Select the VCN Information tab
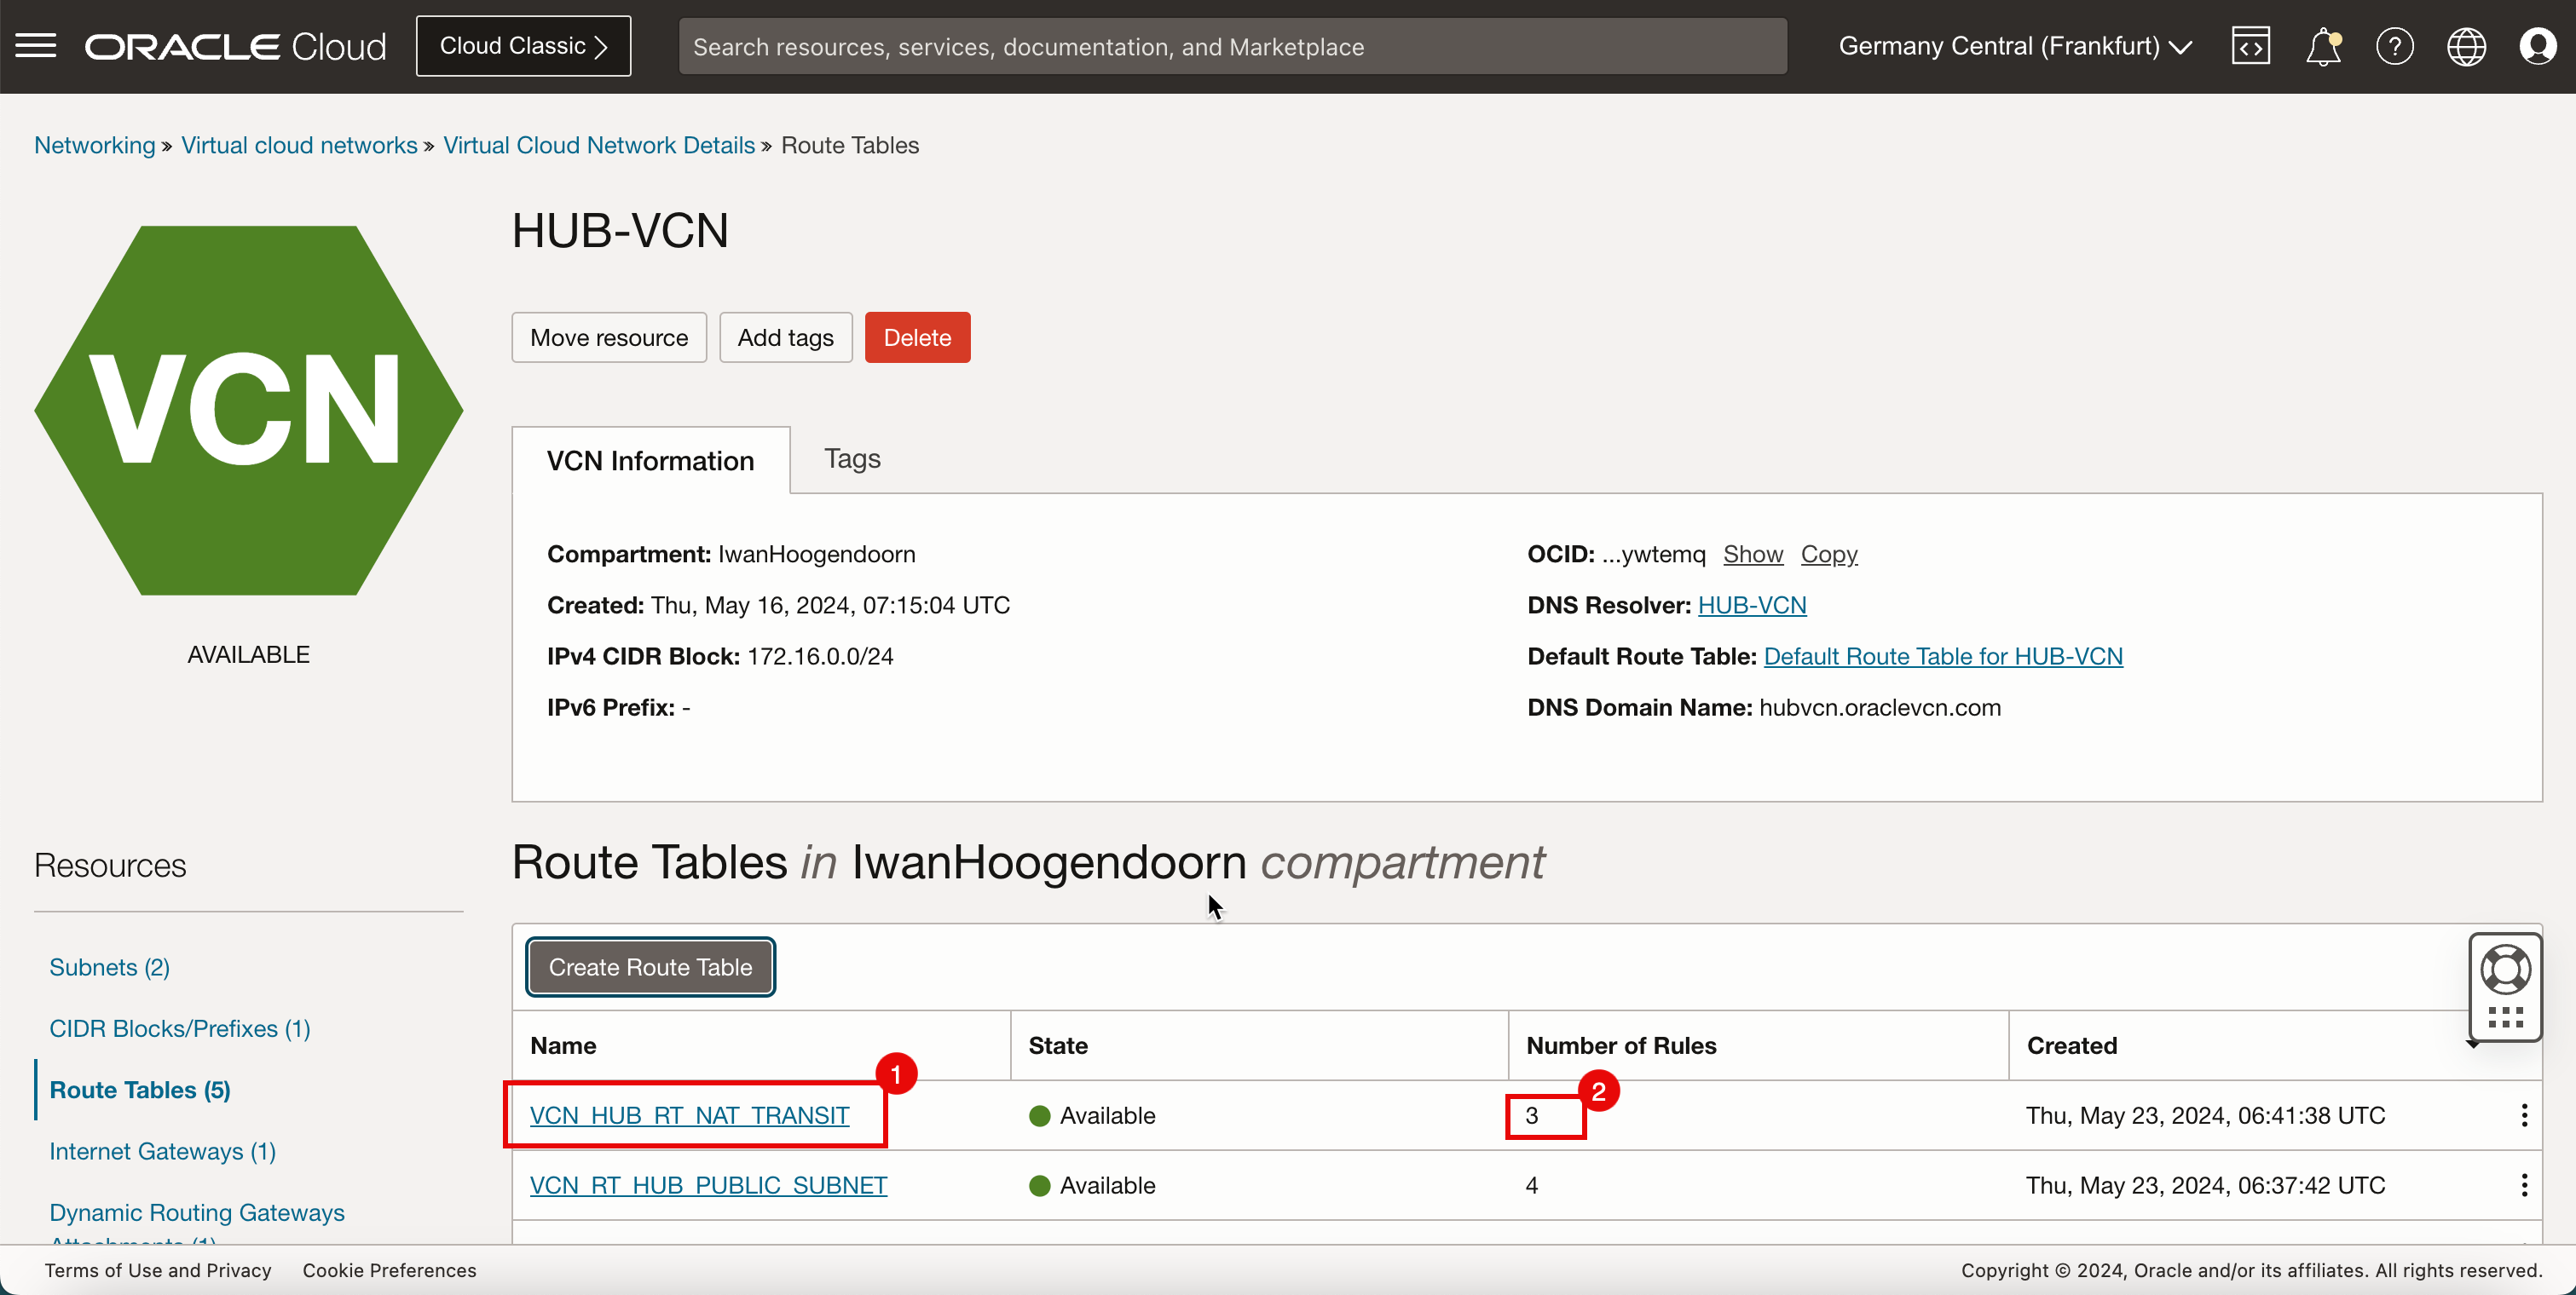 click(x=651, y=459)
